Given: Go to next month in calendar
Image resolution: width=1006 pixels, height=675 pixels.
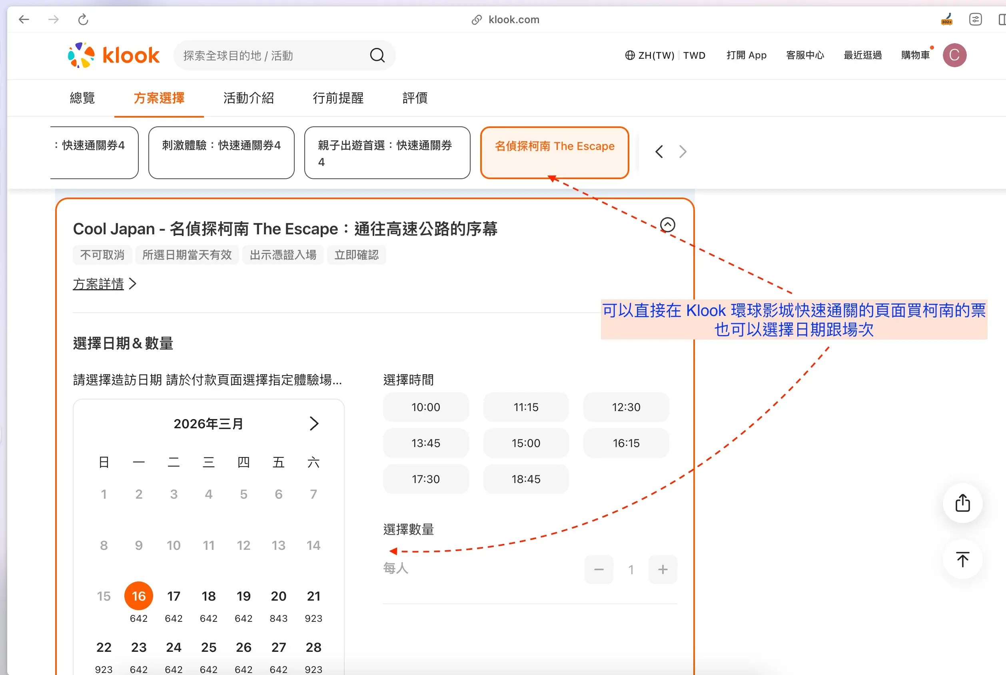Looking at the screenshot, I should (314, 423).
